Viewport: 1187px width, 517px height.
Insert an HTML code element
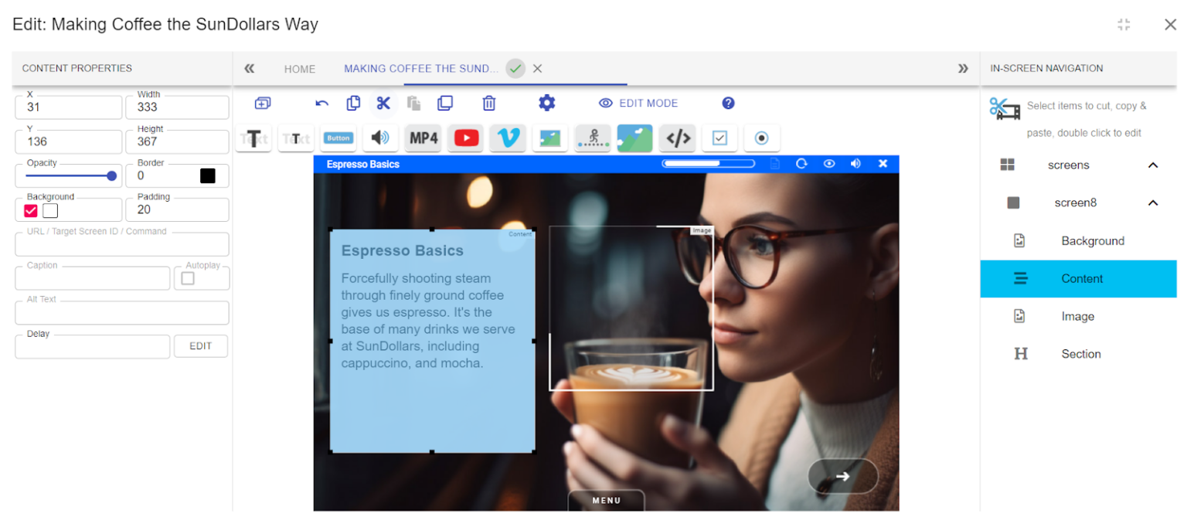pyautogui.click(x=679, y=138)
